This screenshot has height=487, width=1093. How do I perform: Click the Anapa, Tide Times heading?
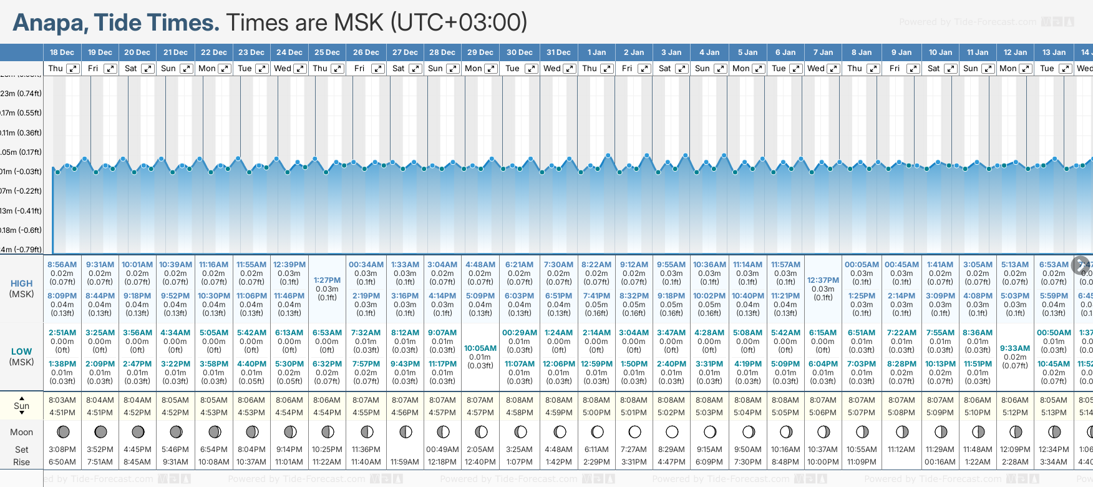pyautogui.click(x=116, y=22)
